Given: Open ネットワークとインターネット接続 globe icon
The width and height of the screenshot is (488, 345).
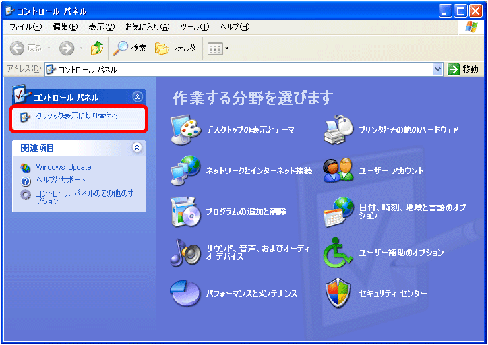Looking at the screenshot, I should pyautogui.click(x=186, y=171).
